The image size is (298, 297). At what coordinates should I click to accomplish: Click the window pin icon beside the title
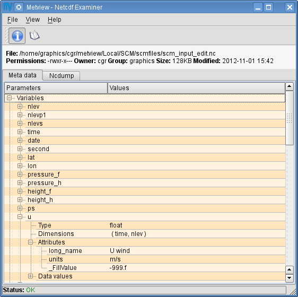coord(19,7)
